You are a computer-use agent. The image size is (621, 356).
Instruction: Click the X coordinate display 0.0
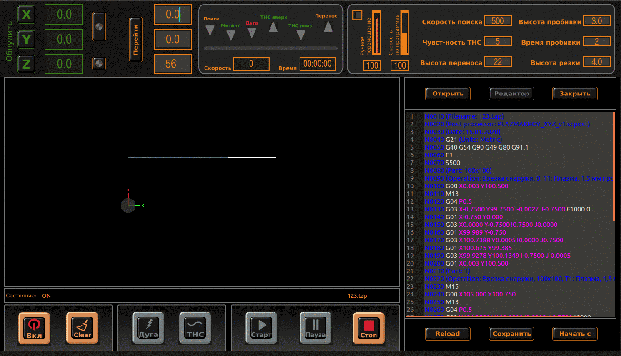click(64, 15)
